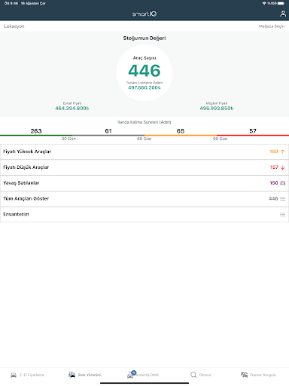Screen dimensions: 289x386
Task: Tap the Transfer Sorgula car icon
Action: (244, 375)
